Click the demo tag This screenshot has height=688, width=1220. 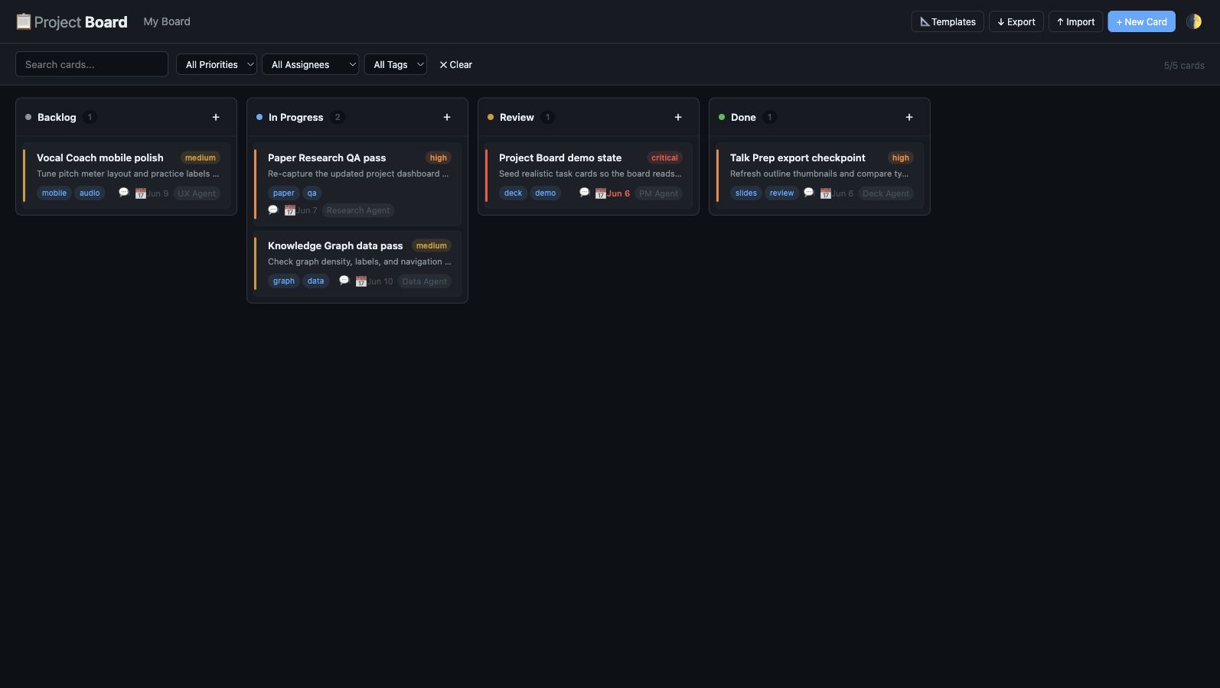click(546, 193)
